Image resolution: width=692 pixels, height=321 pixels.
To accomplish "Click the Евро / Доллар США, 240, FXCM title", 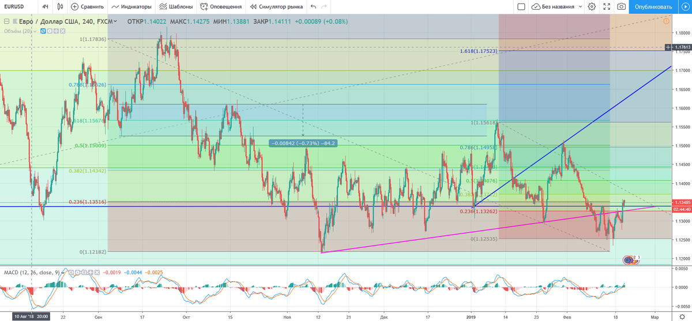I will pyautogui.click(x=66, y=21).
